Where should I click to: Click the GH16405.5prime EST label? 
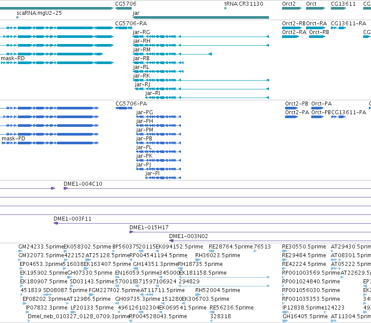point(305,316)
